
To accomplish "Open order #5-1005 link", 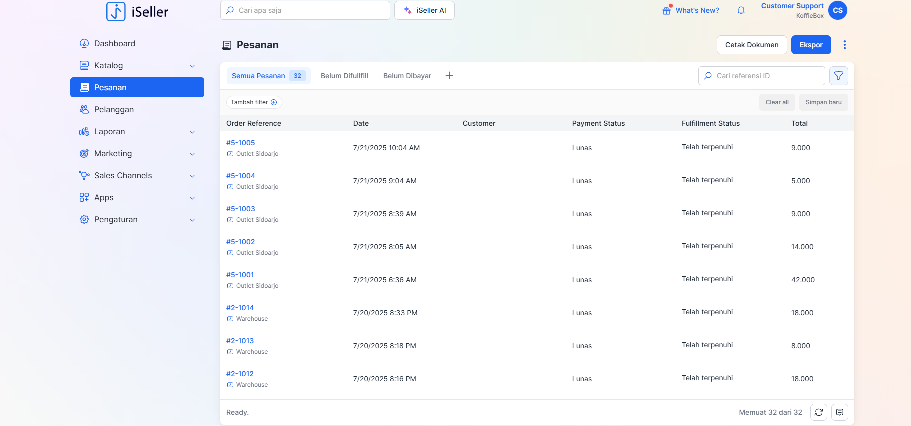I will [x=241, y=143].
